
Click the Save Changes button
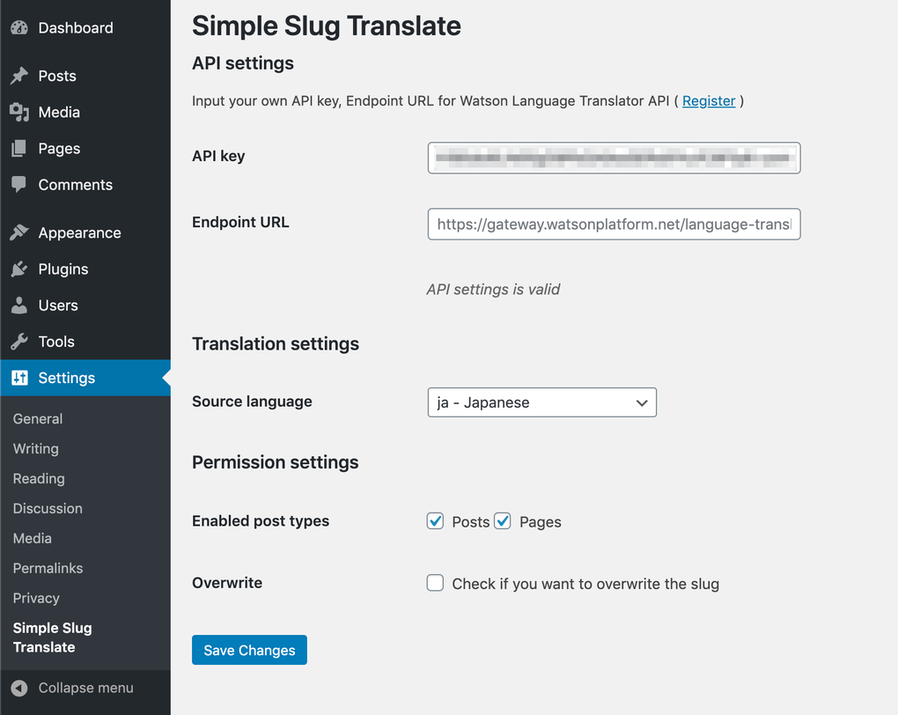[x=249, y=650]
